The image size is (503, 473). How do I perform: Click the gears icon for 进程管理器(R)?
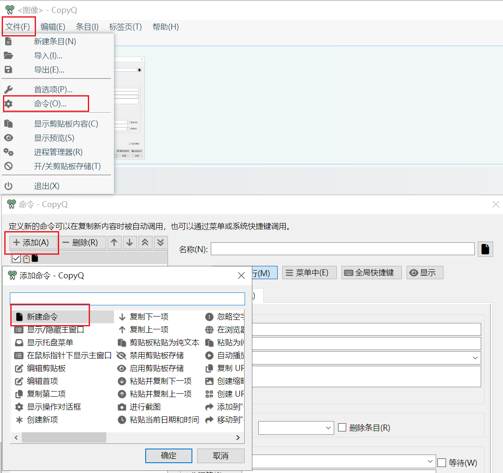pos(8,152)
